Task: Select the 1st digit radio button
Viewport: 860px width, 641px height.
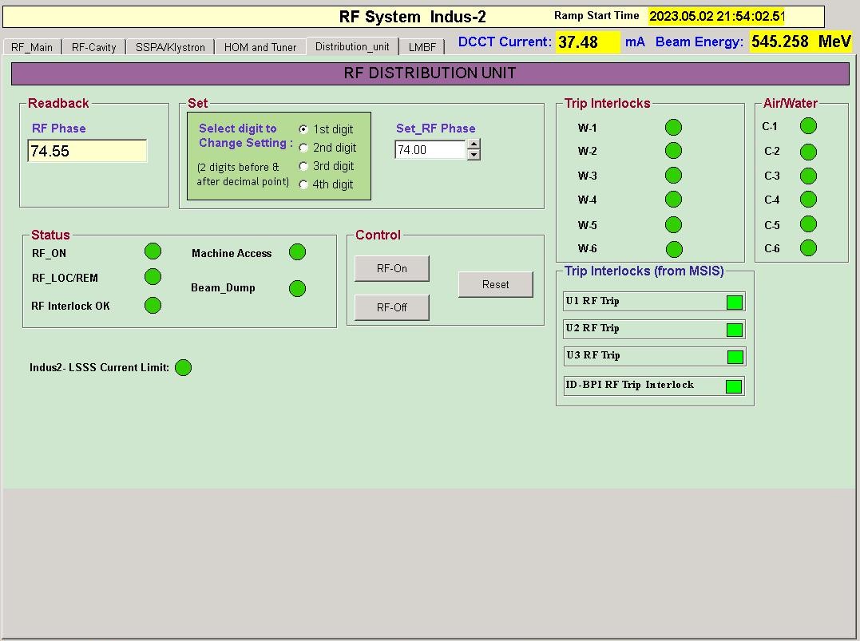Action: (303, 129)
